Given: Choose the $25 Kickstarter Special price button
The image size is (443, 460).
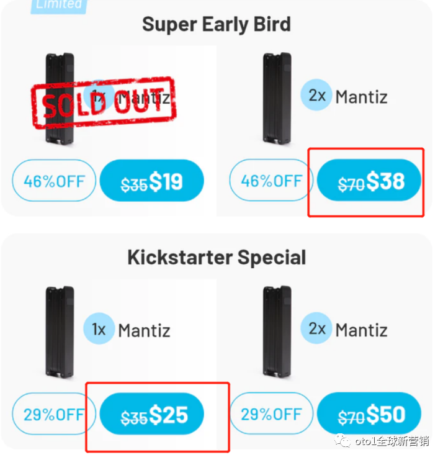Looking at the screenshot, I should click(151, 414).
